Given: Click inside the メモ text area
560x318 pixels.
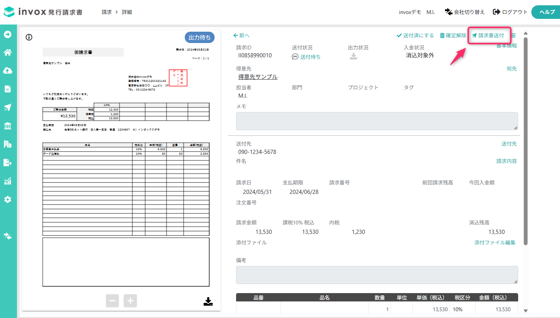Looking at the screenshot, I should click(x=377, y=121).
